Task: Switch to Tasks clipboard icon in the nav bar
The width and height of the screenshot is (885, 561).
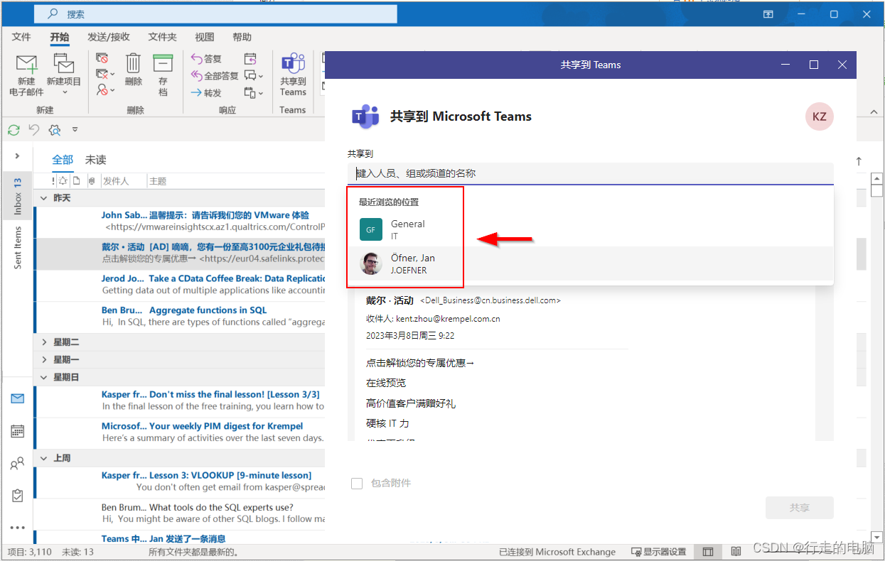Action: click(x=18, y=496)
